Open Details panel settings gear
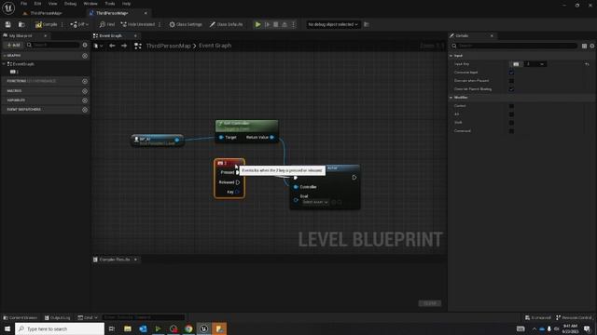The image size is (597, 335). click(x=592, y=46)
